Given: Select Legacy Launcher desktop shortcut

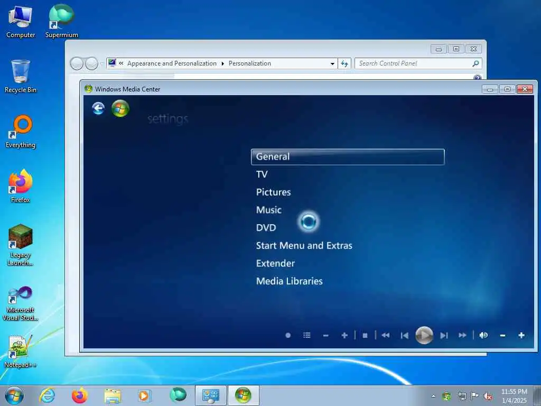Looking at the screenshot, I should (x=21, y=245).
